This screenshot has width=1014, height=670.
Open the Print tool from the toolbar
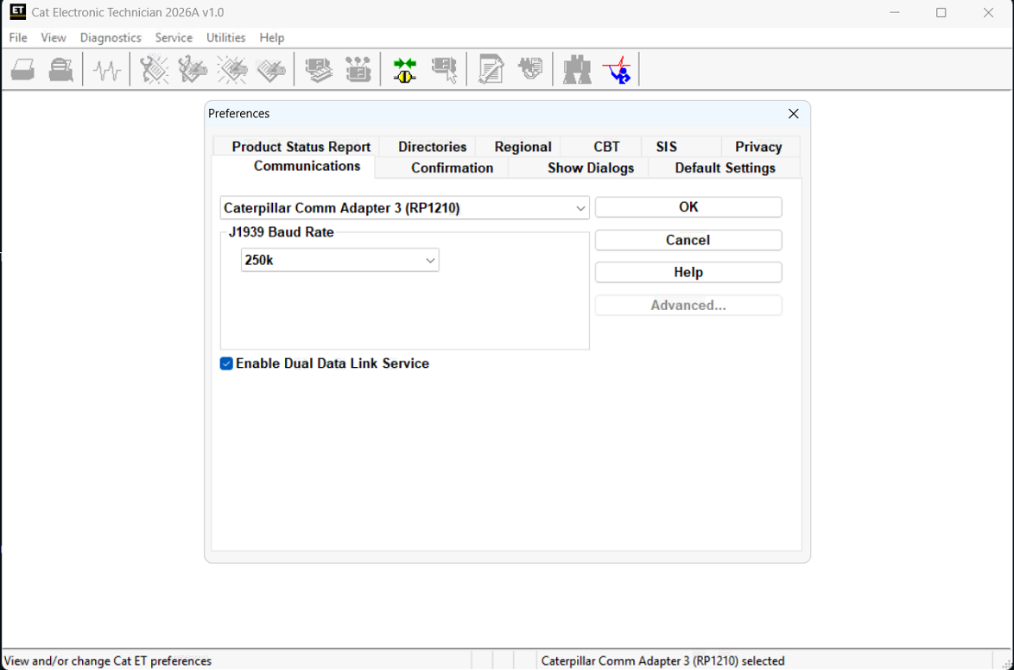(x=22, y=69)
